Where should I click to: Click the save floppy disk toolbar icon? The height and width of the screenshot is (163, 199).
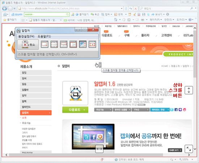pyautogui.click(x=144, y=14)
